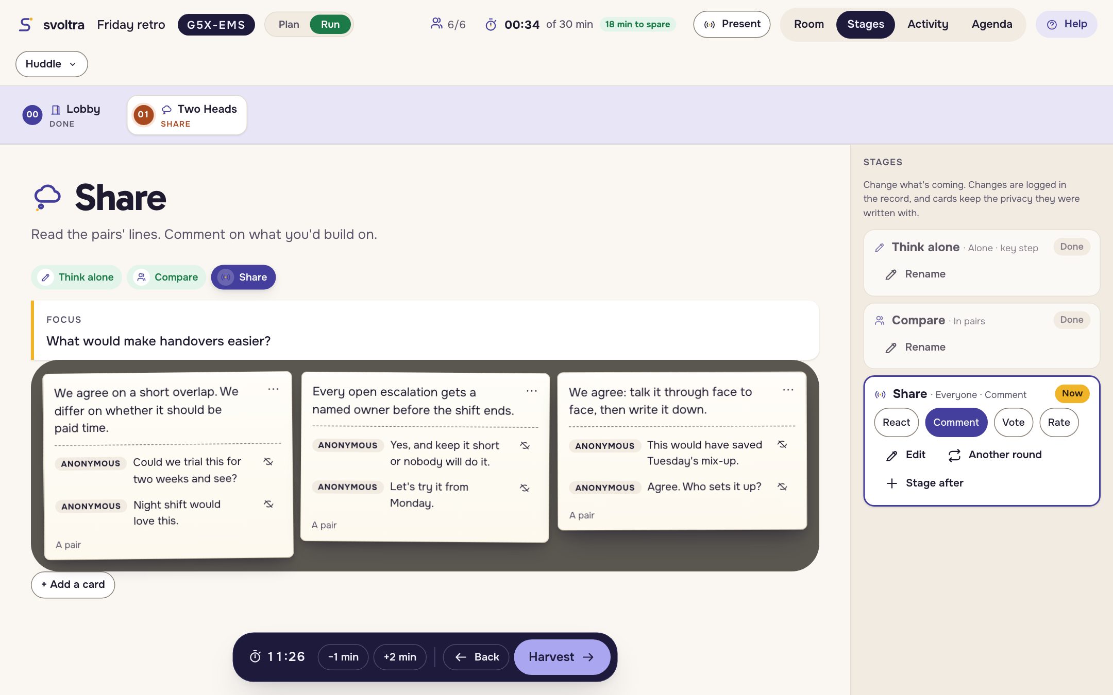This screenshot has height=695, width=1113.
Task: Click the pencil icon for Compare Rename
Action: tap(891, 347)
